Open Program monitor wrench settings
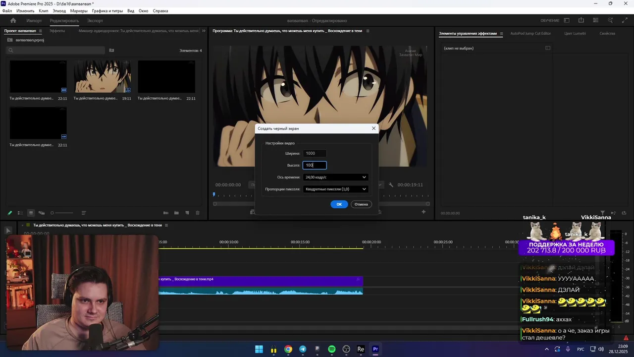Image resolution: width=634 pixels, height=357 pixels. [391, 184]
